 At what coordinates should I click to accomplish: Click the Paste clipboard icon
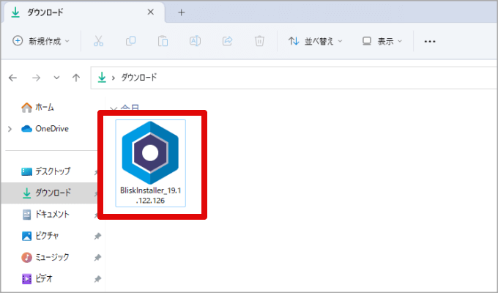[x=163, y=41]
